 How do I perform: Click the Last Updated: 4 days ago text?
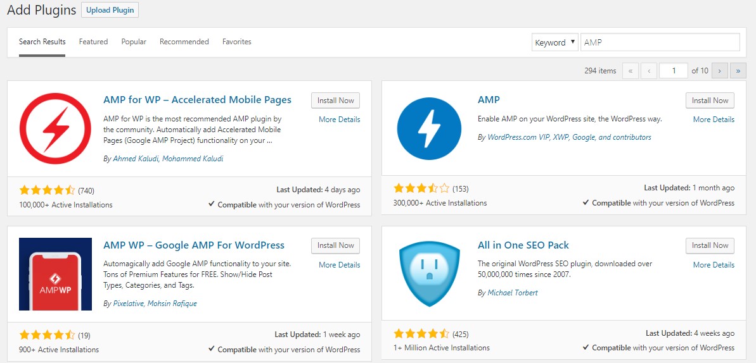(318, 190)
